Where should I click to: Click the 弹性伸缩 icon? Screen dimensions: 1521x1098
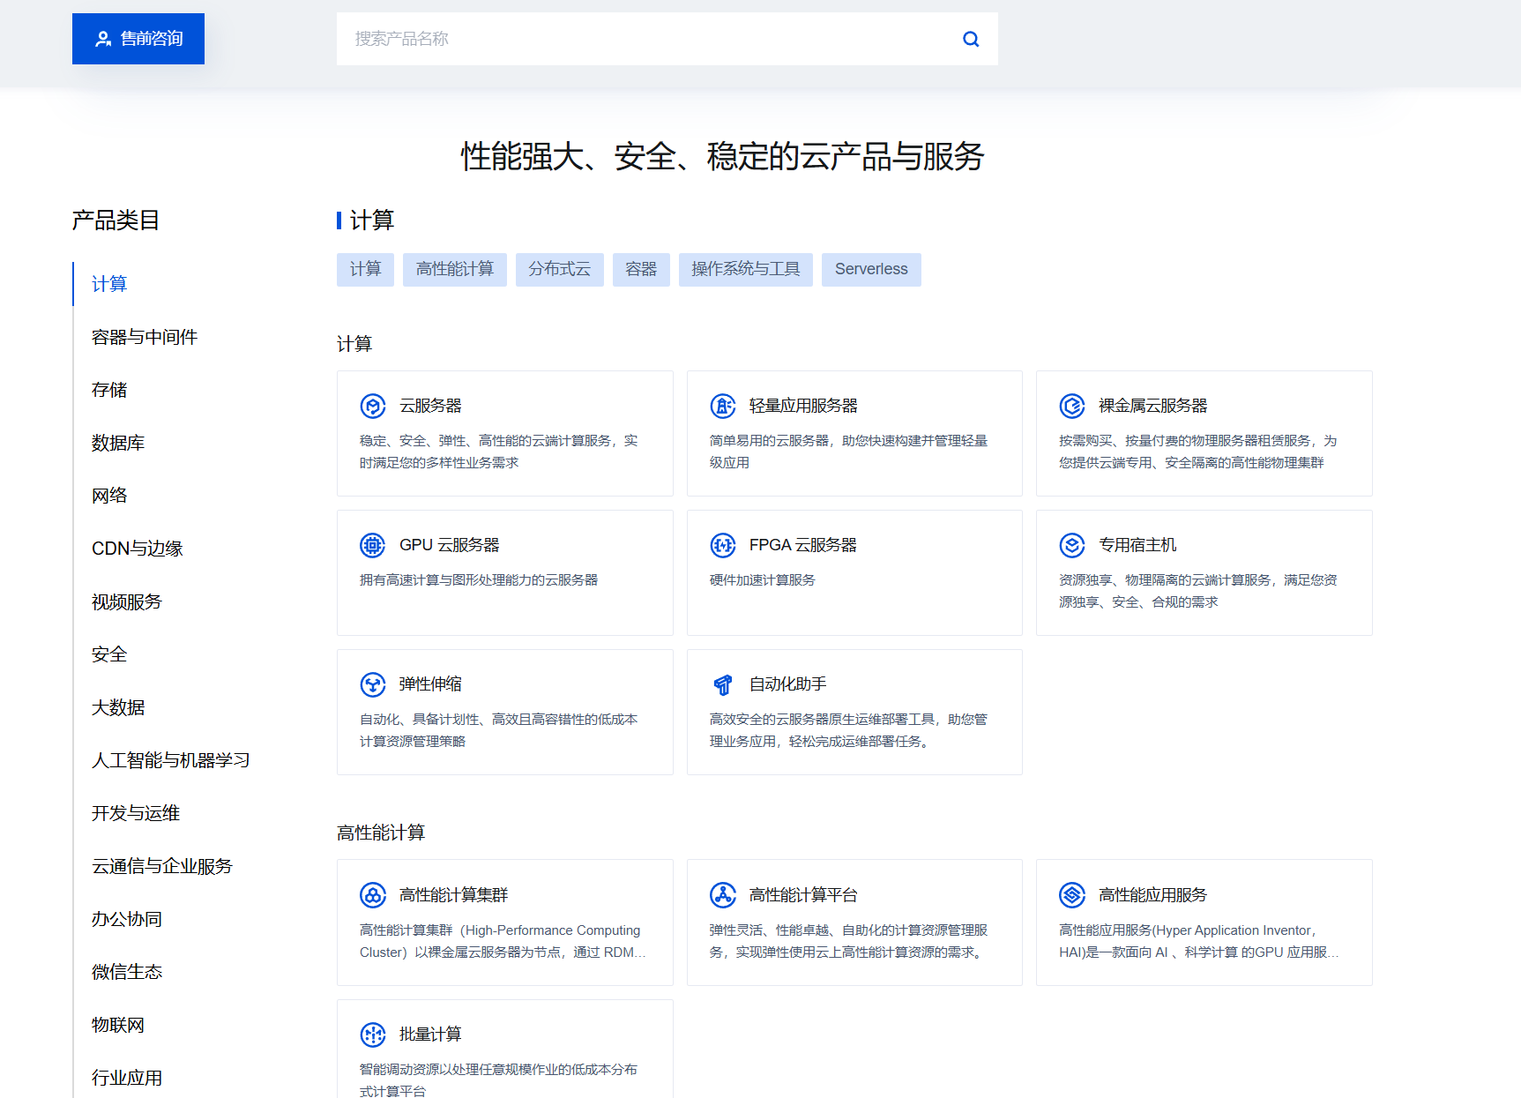click(x=373, y=684)
